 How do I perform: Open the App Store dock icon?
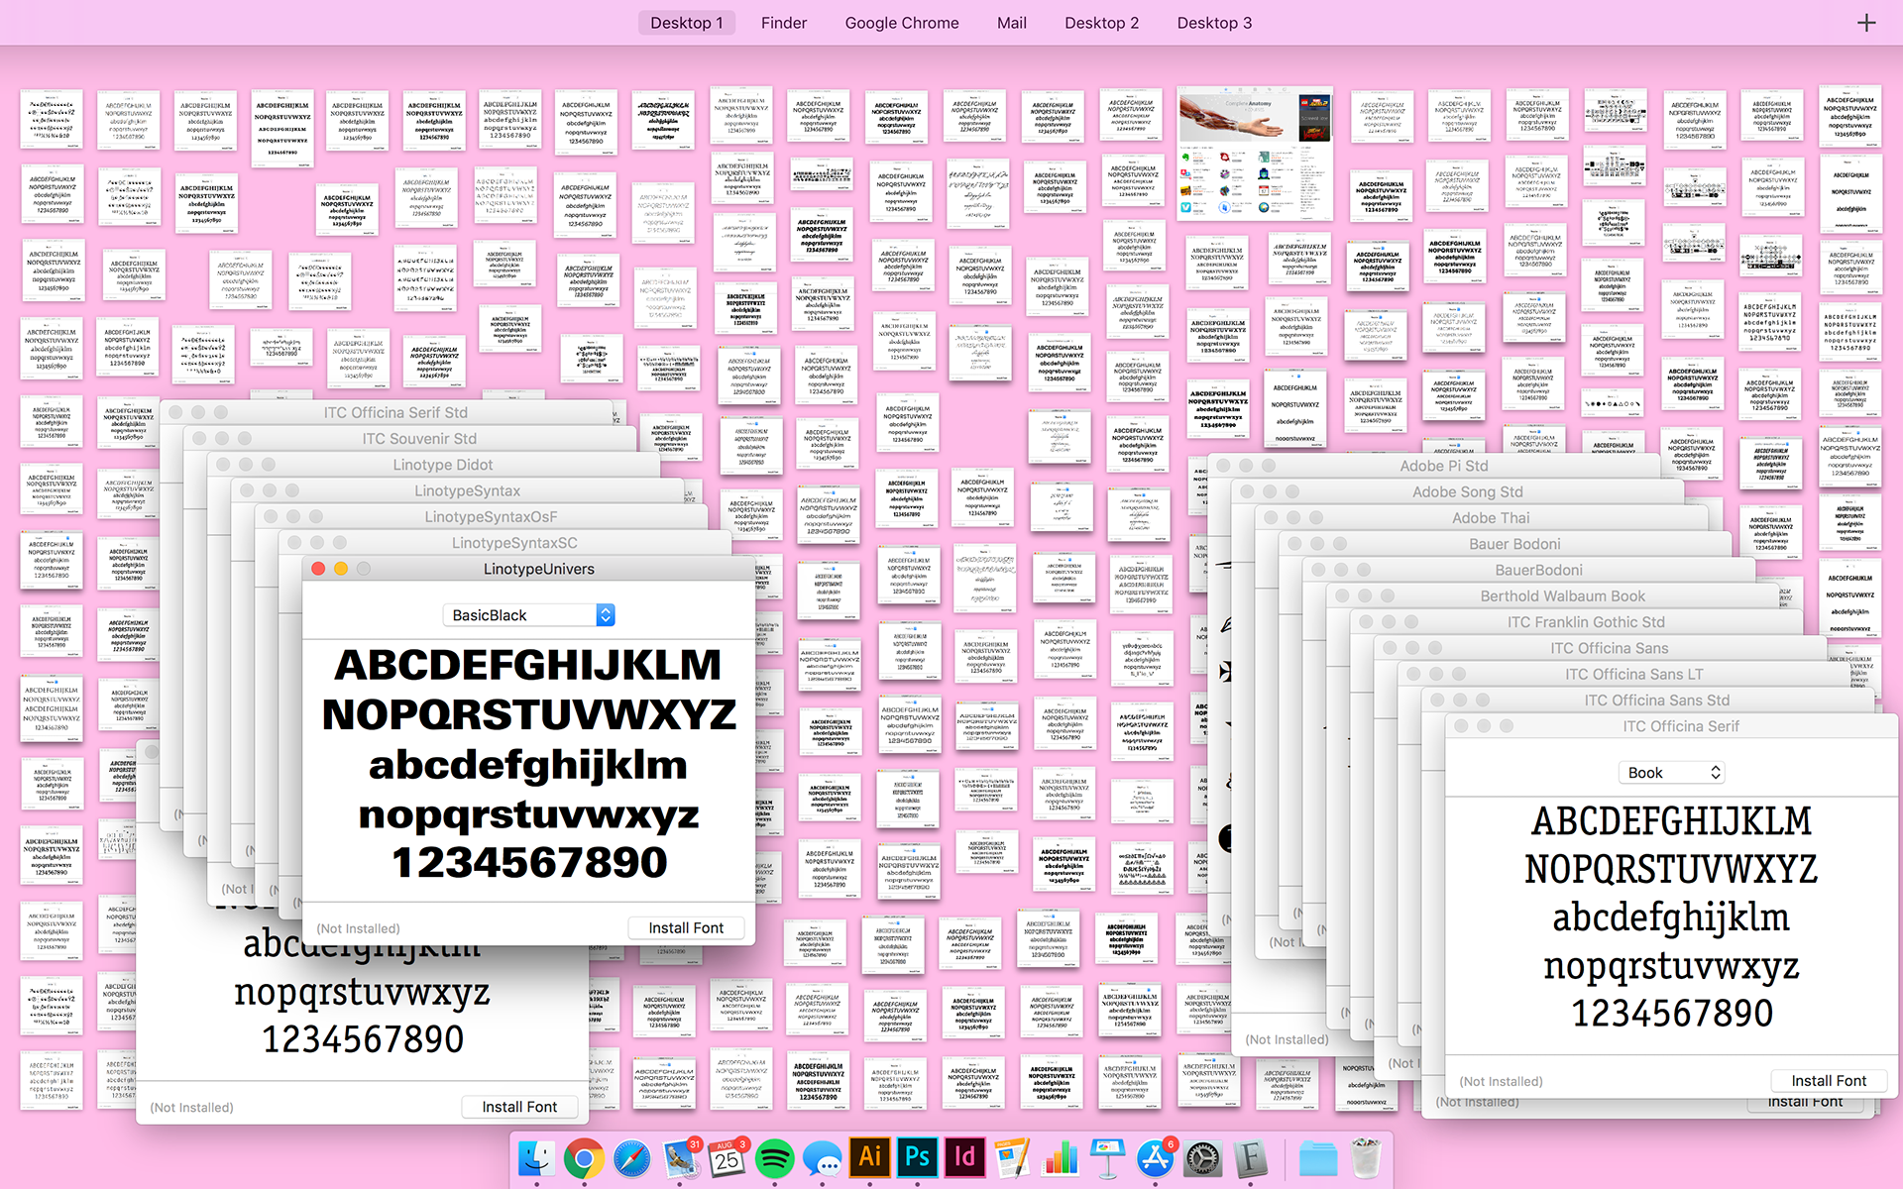[1155, 1157]
